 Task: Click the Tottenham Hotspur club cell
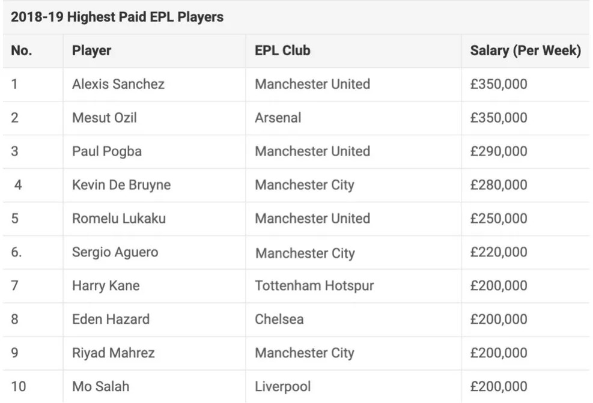[314, 286]
